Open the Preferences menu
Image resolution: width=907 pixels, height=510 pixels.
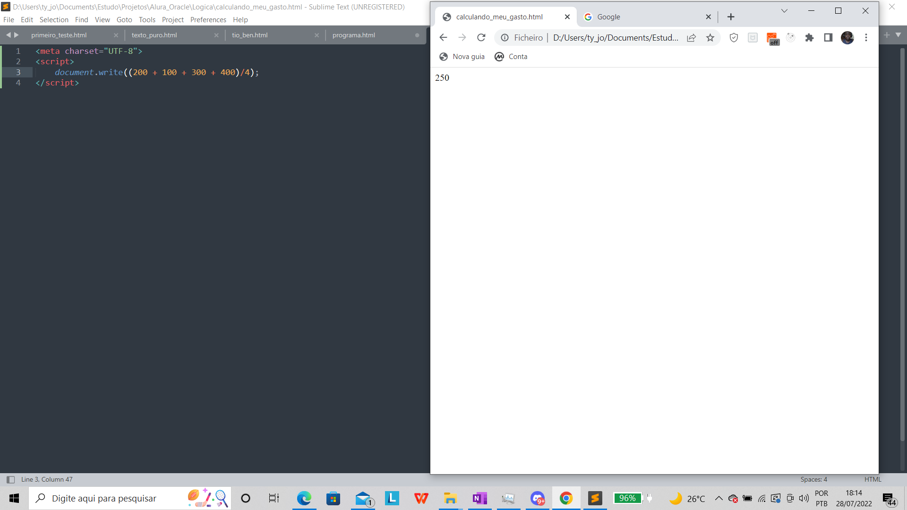click(x=208, y=20)
